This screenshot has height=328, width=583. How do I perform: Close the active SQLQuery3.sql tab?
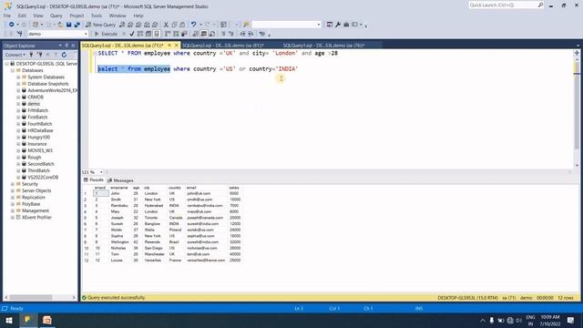[x=176, y=46]
